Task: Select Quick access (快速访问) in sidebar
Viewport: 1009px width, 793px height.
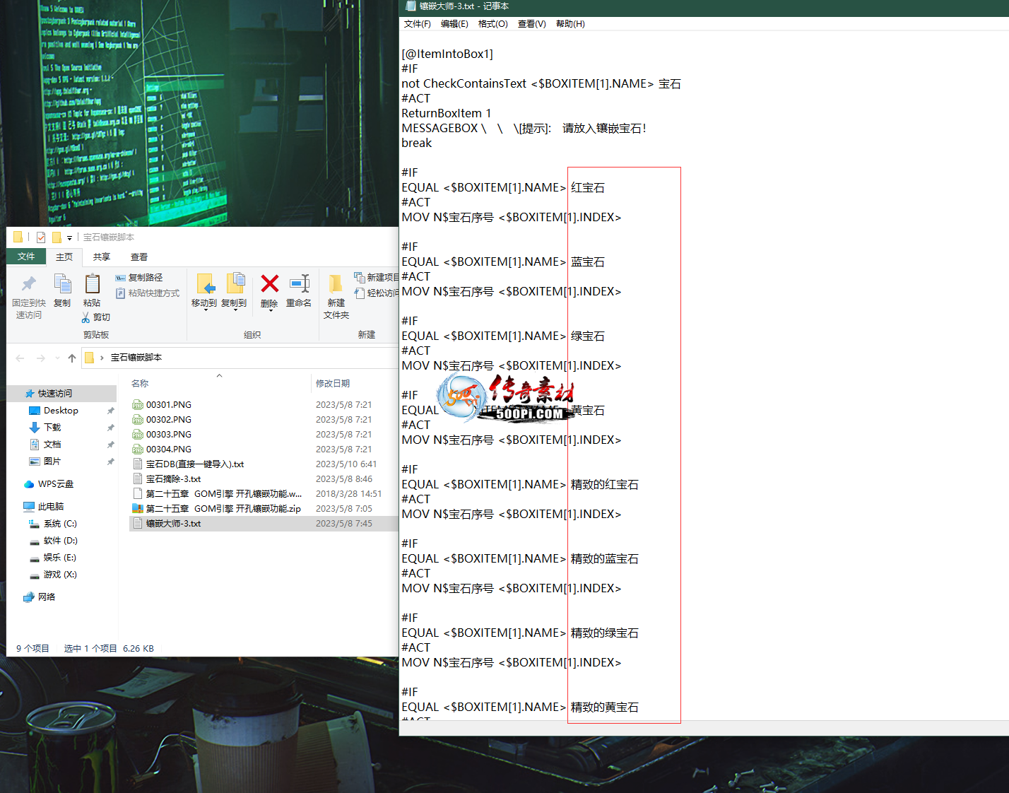Action: 61,394
